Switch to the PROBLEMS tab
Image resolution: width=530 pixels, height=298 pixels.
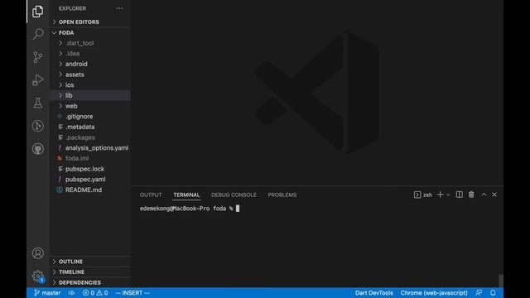pos(282,195)
